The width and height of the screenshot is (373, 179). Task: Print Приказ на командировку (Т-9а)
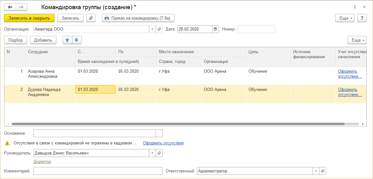click(x=138, y=18)
